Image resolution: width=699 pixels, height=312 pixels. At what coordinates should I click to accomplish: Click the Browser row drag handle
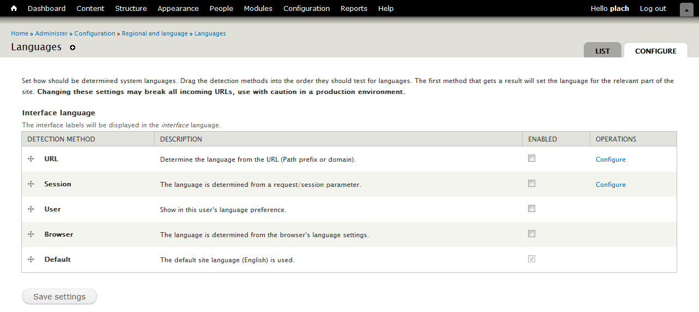pyautogui.click(x=31, y=234)
